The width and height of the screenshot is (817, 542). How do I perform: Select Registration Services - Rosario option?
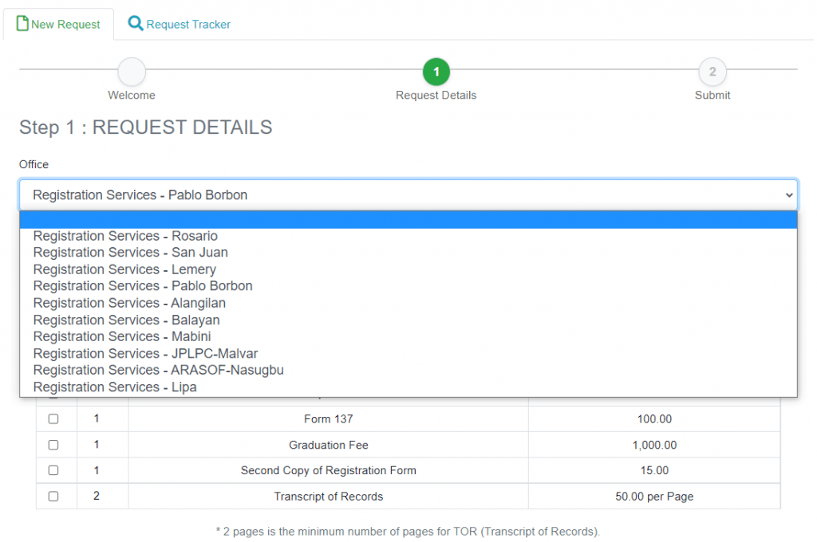pyautogui.click(x=124, y=235)
